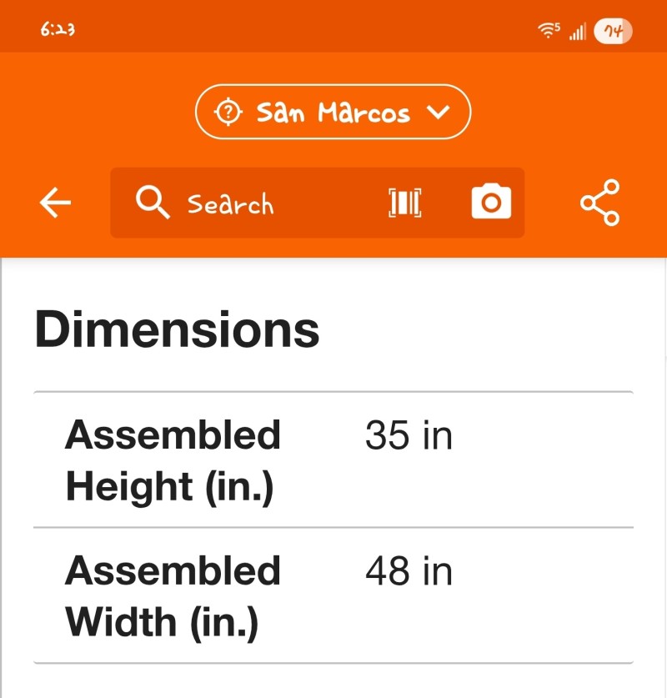This screenshot has width=667, height=698.
Task: Open the San Marcos store selector
Action: click(x=333, y=112)
